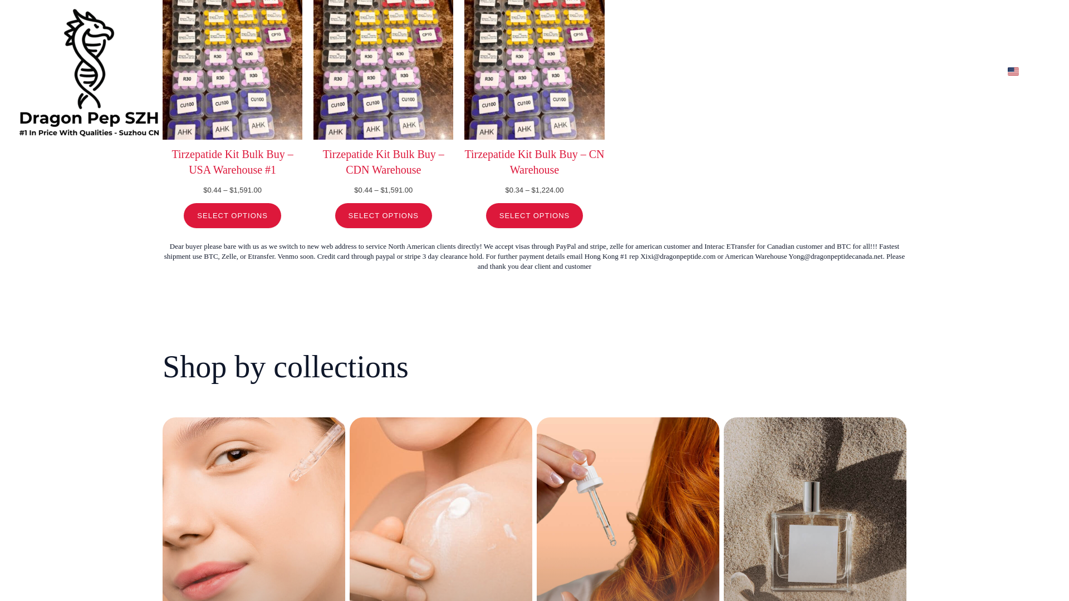Select options for USA Warehouse #1 kit
Image resolution: width=1069 pixels, height=601 pixels.
point(232,216)
